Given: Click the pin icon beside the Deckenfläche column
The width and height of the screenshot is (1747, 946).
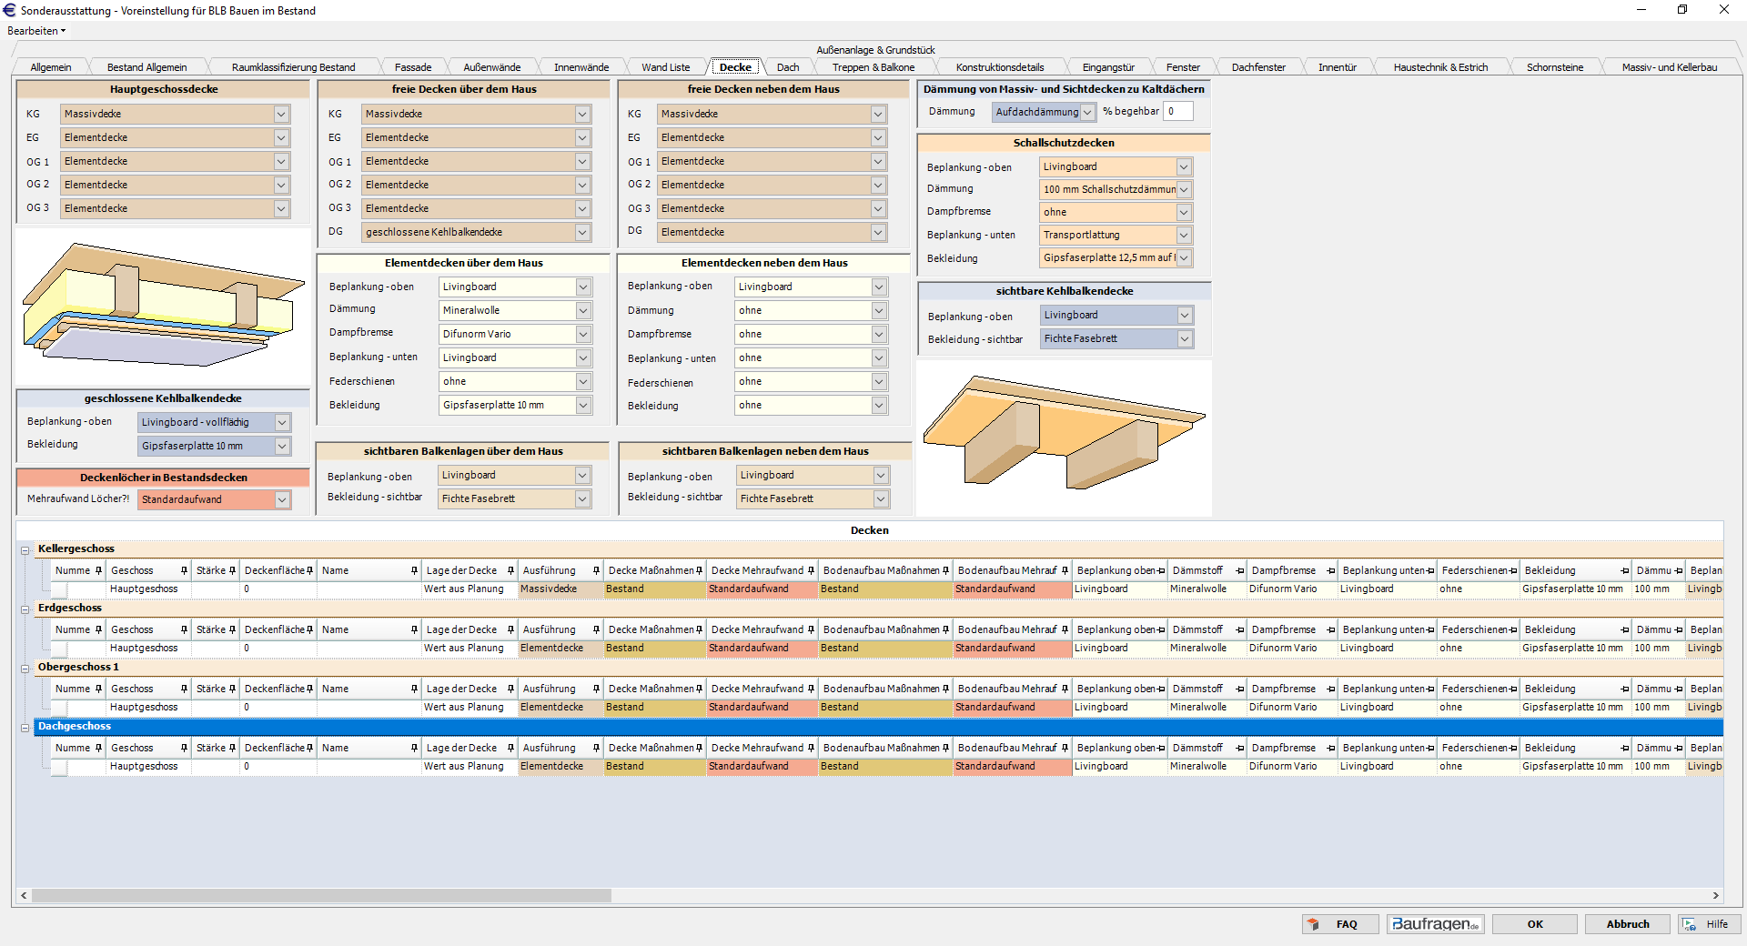Looking at the screenshot, I should pyautogui.click(x=309, y=570).
